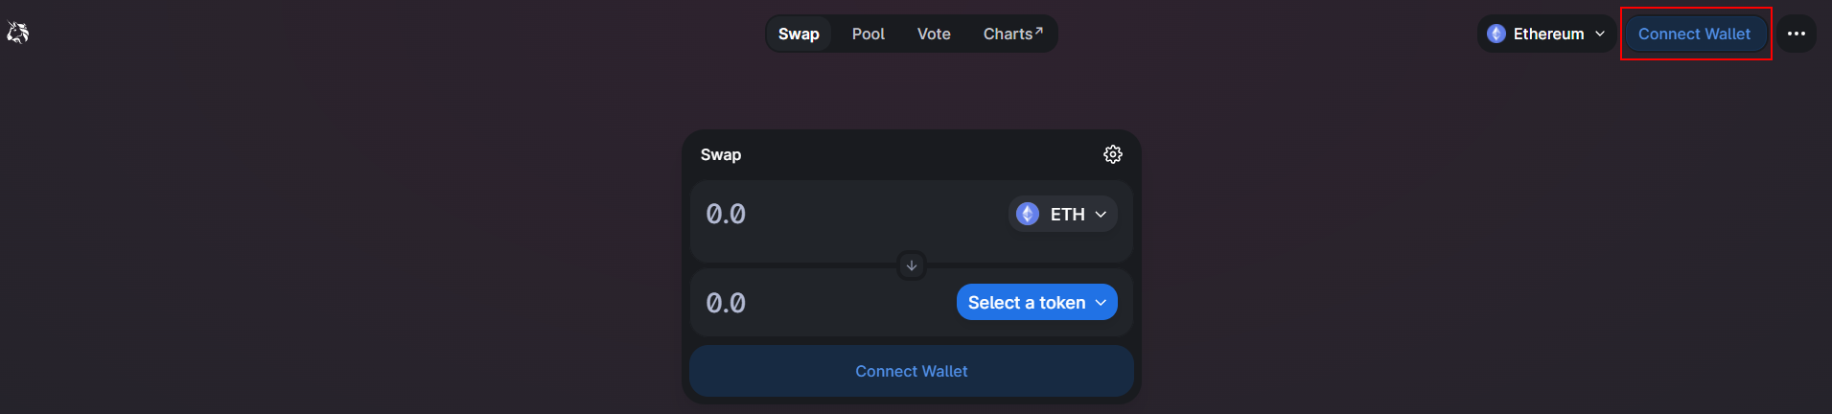This screenshot has height=414, width=1832.
Task: Click the ETH token logo icon
Action: pos(1028,214)
